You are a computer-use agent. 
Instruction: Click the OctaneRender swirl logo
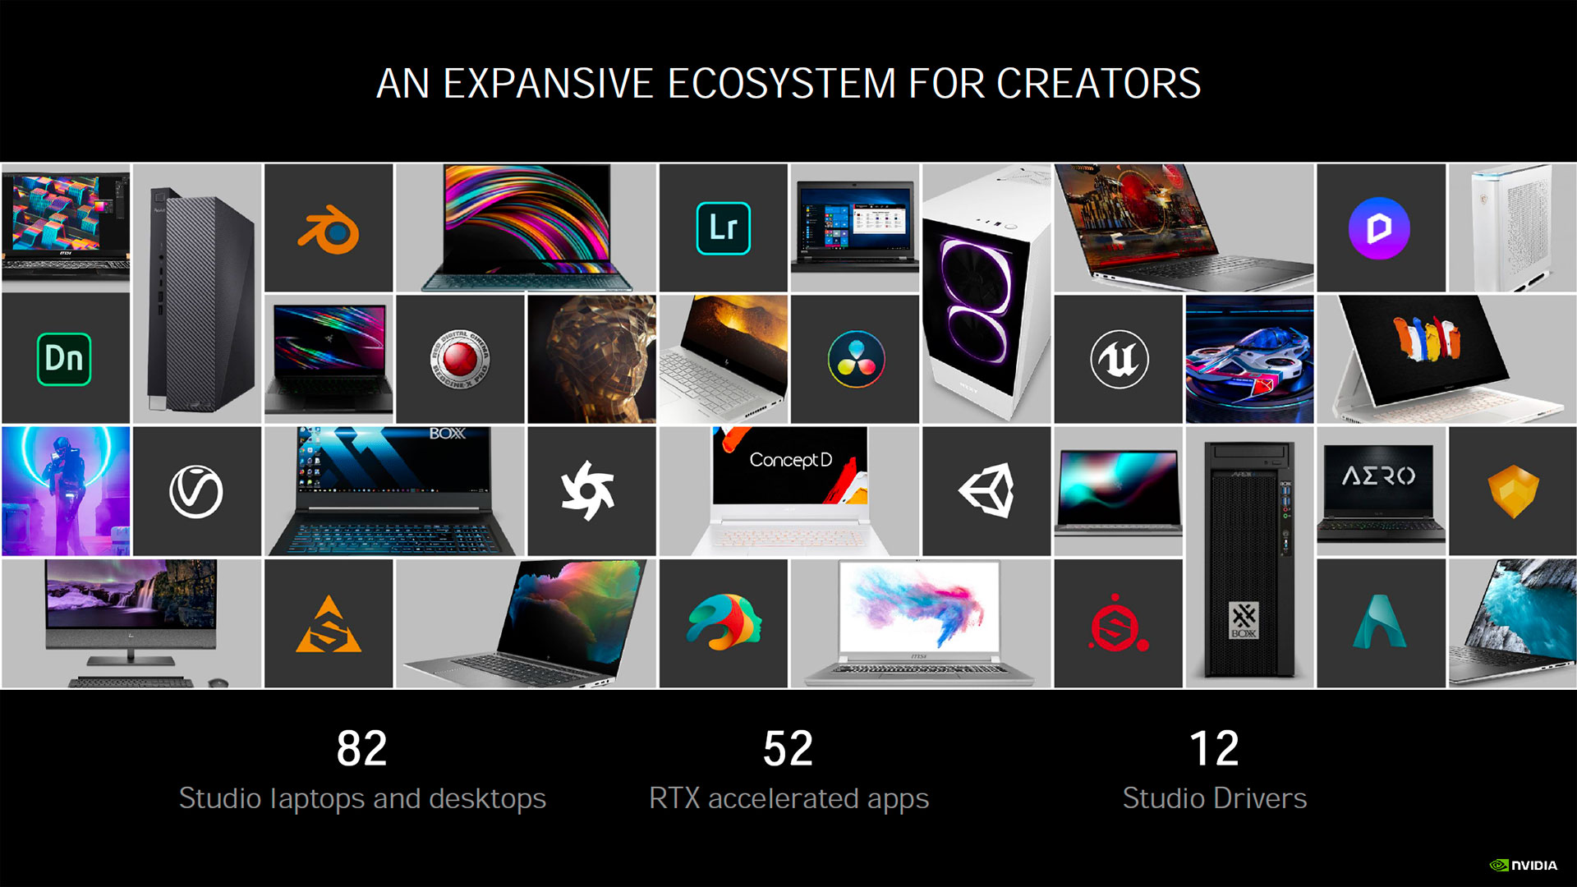tap(588, 490)
